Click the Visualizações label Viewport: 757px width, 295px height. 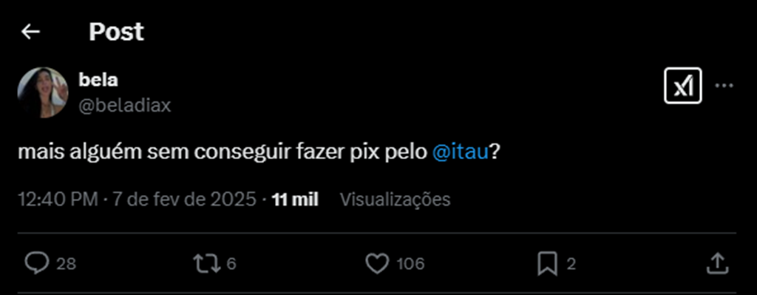tap(396, 200)
